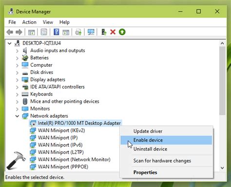The image size is (231, 187).
Task: Click the Show/Hide Action Pane toolbar icon
Action: (66, 32)
